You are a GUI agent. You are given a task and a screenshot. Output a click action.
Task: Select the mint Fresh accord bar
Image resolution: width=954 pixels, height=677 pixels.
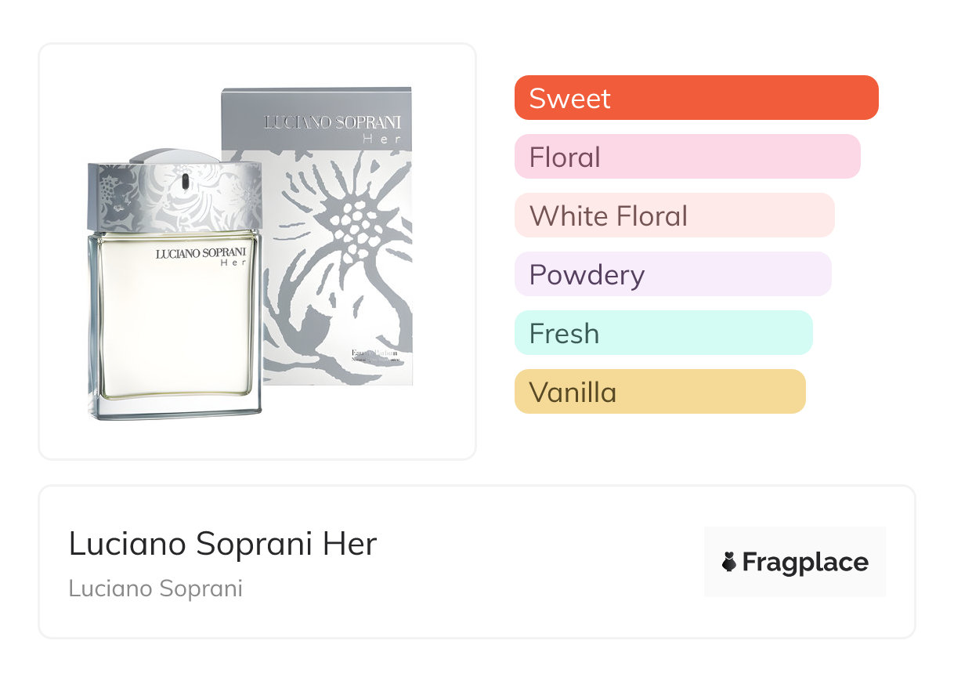pyautogui.click(x=663, y=333)
